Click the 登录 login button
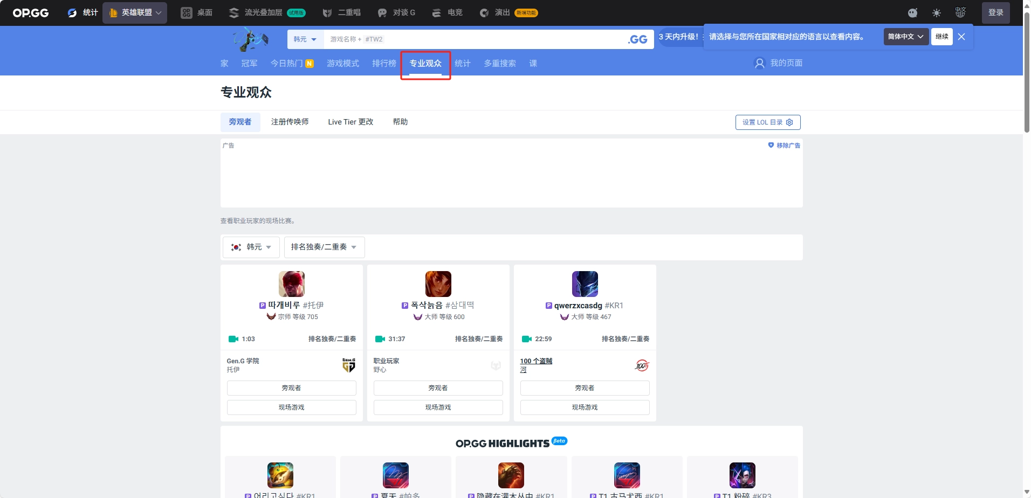Screen dimensions: 1031x498 point(995,13)
